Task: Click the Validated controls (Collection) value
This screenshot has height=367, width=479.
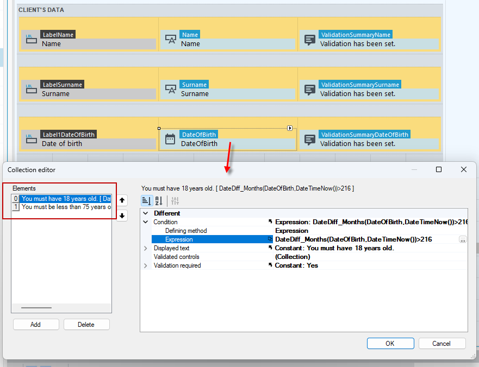Action: point(293,257)
